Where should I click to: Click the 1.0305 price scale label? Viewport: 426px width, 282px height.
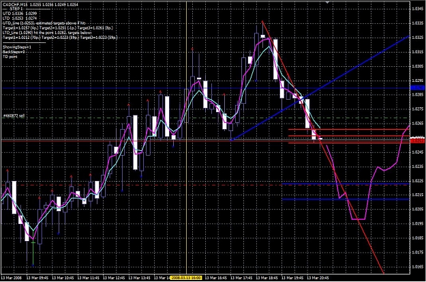418,66
